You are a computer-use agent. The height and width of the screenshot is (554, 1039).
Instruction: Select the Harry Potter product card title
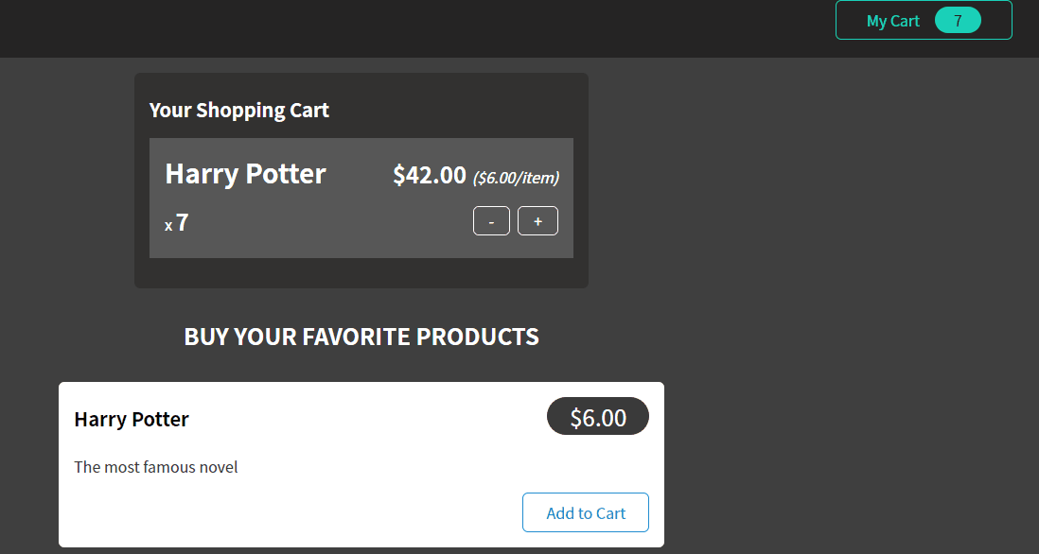click(132, 420)
